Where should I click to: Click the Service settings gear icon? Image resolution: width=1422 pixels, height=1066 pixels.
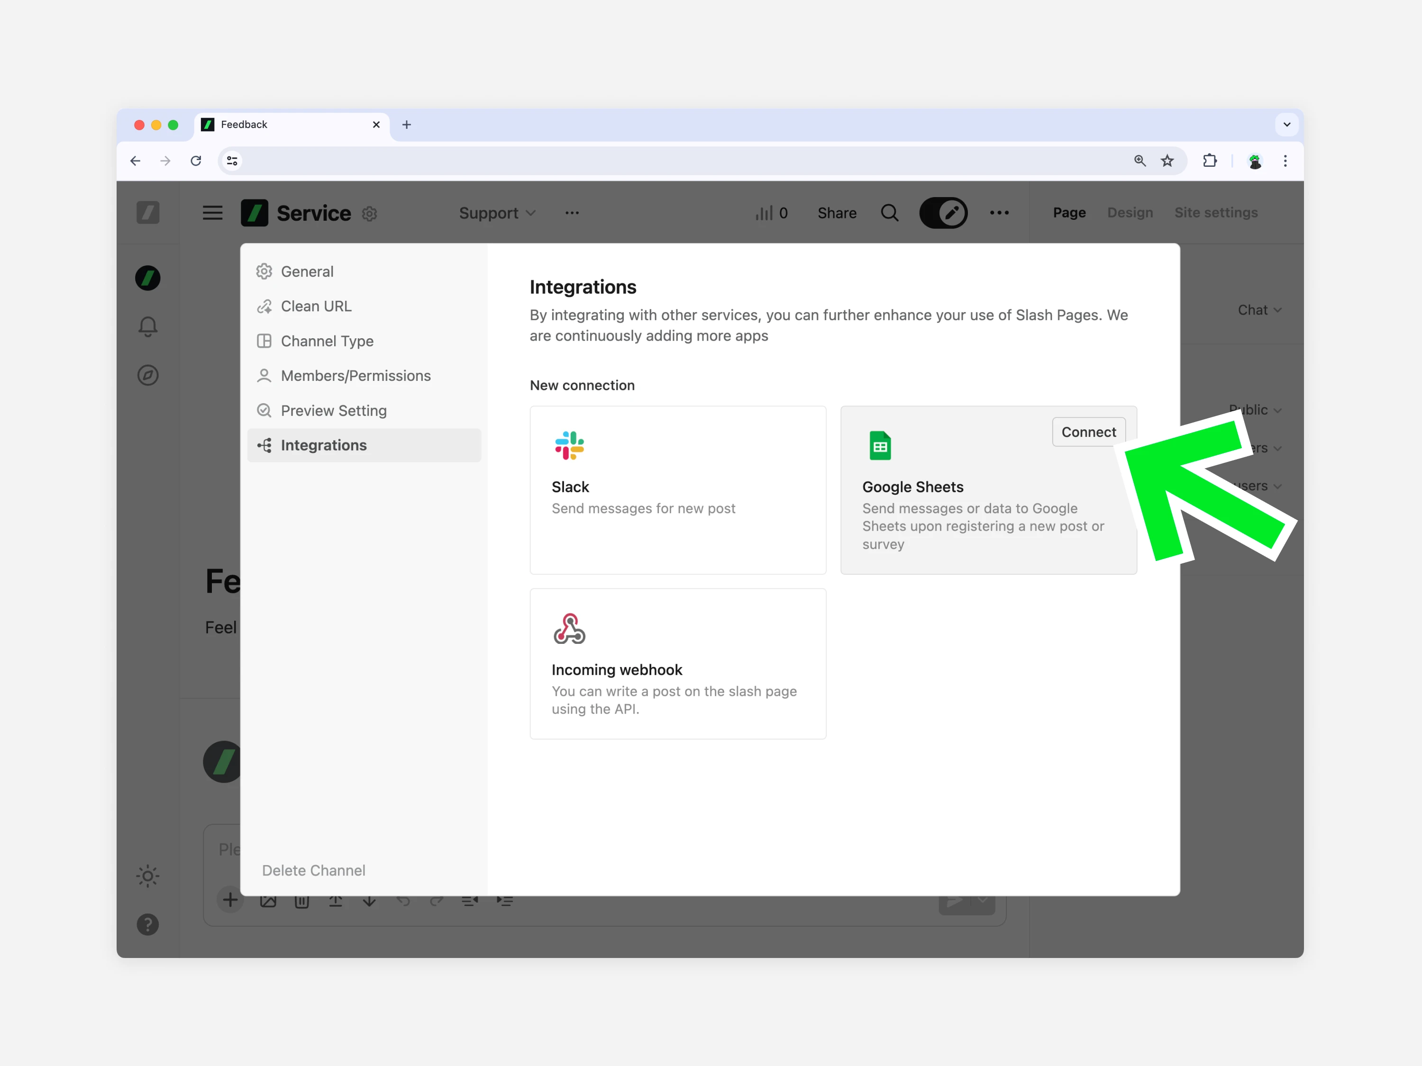point(369,213)
